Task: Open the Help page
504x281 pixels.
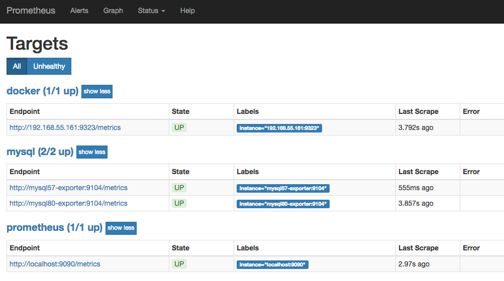Action: pyautogui.click(x=187, y=11)
